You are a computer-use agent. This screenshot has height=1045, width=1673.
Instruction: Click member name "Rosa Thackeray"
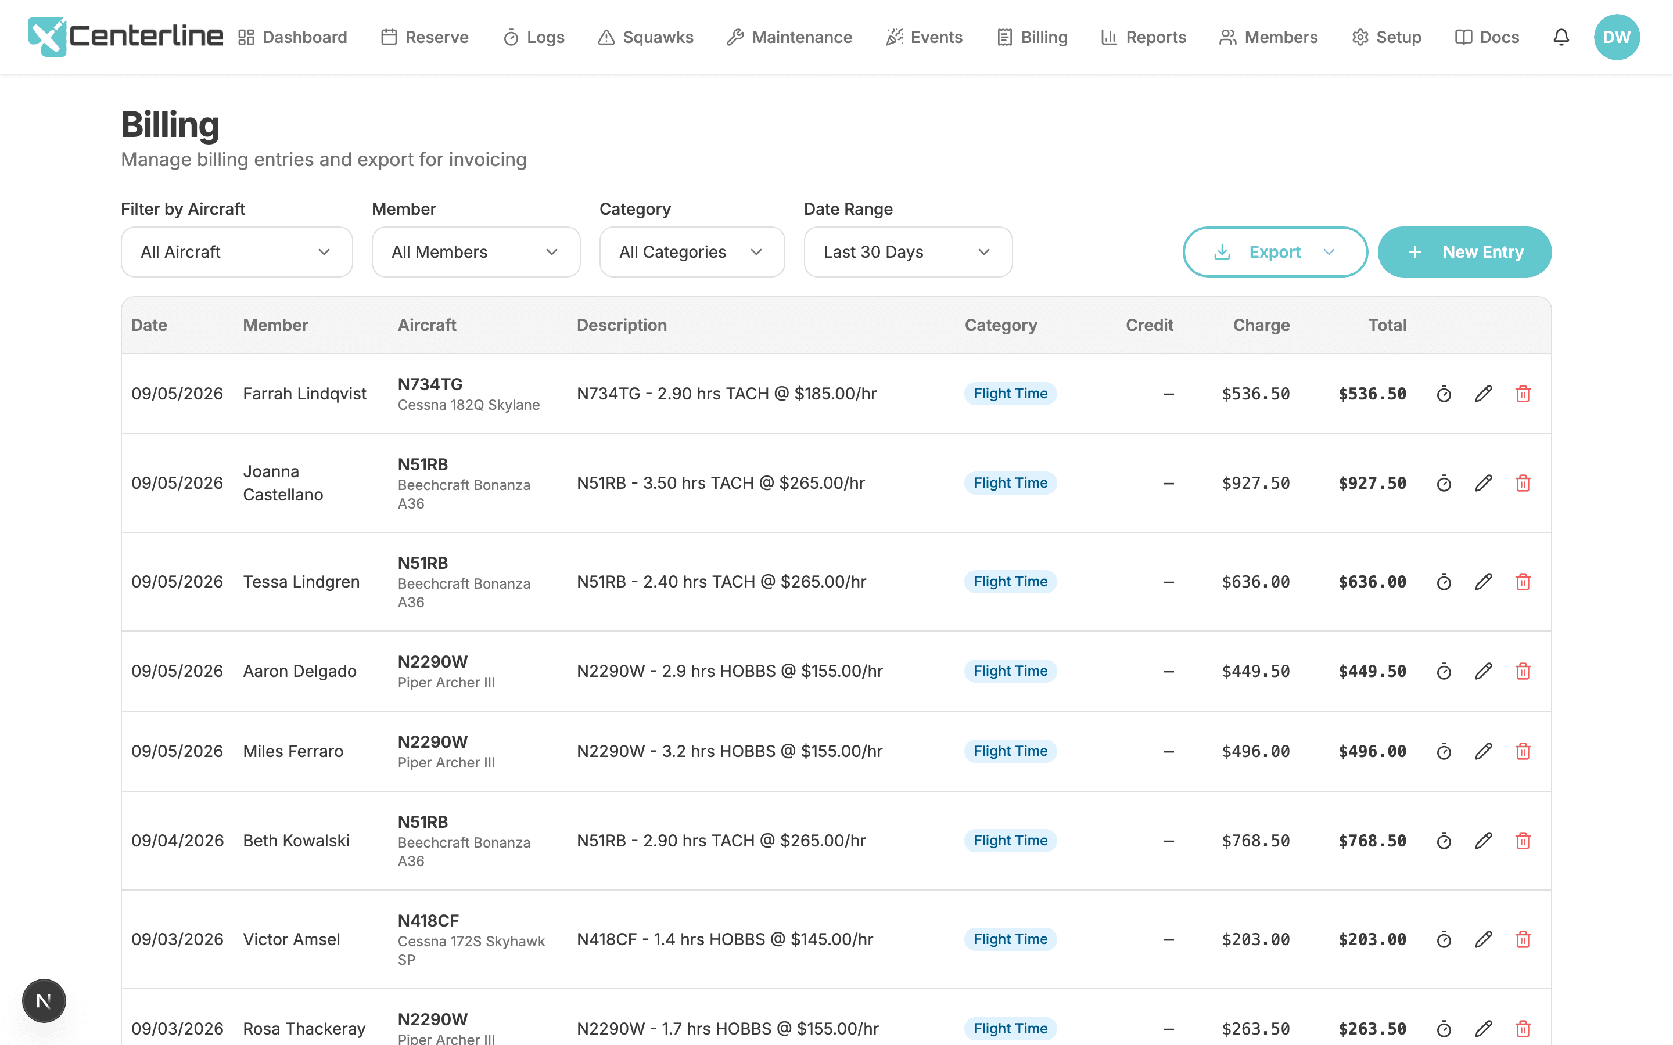(304, 1029)
